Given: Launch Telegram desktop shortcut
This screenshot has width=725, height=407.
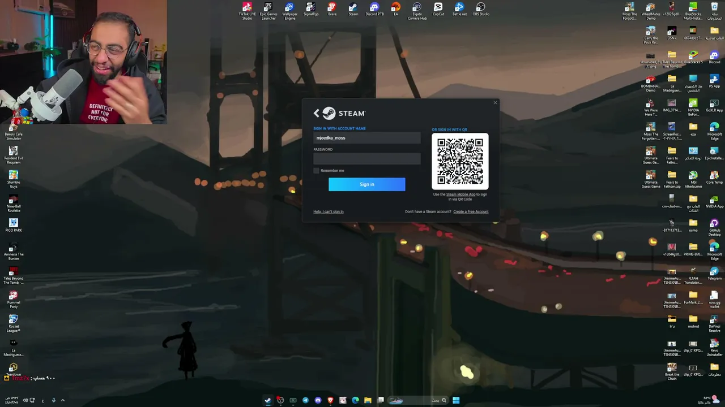Looking at the screenshot, I should point(714,274).
